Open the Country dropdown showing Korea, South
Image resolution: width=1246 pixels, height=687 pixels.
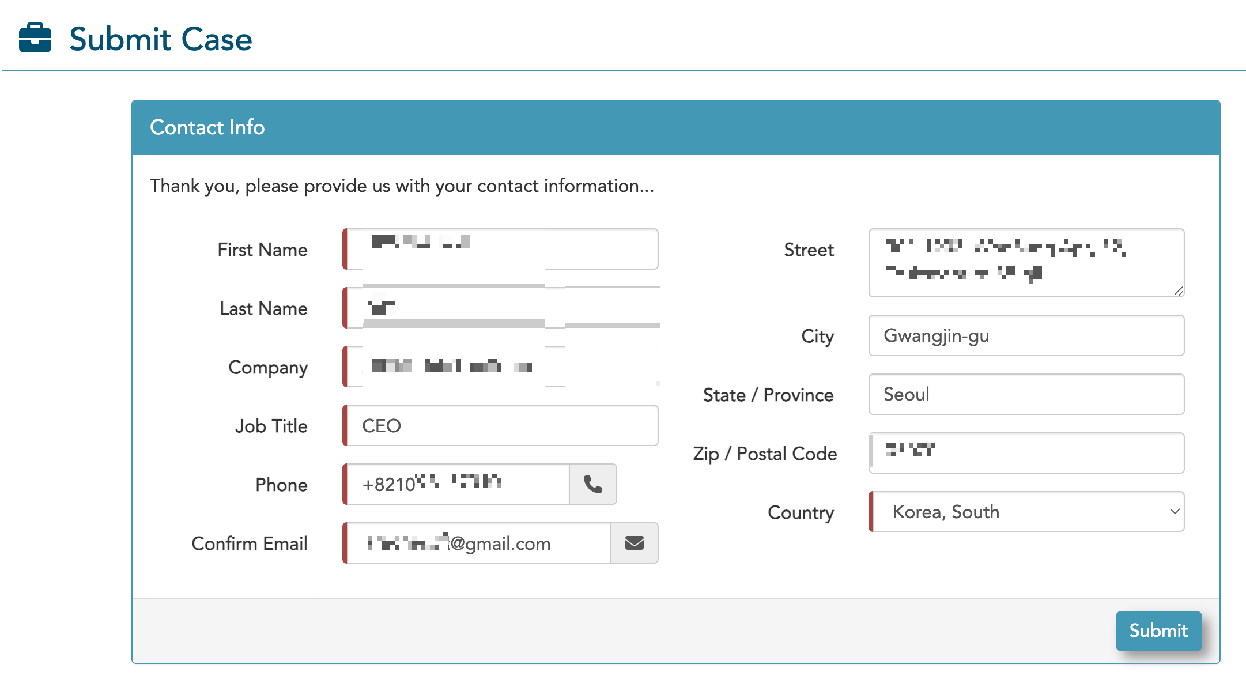tap(1026, 512)
